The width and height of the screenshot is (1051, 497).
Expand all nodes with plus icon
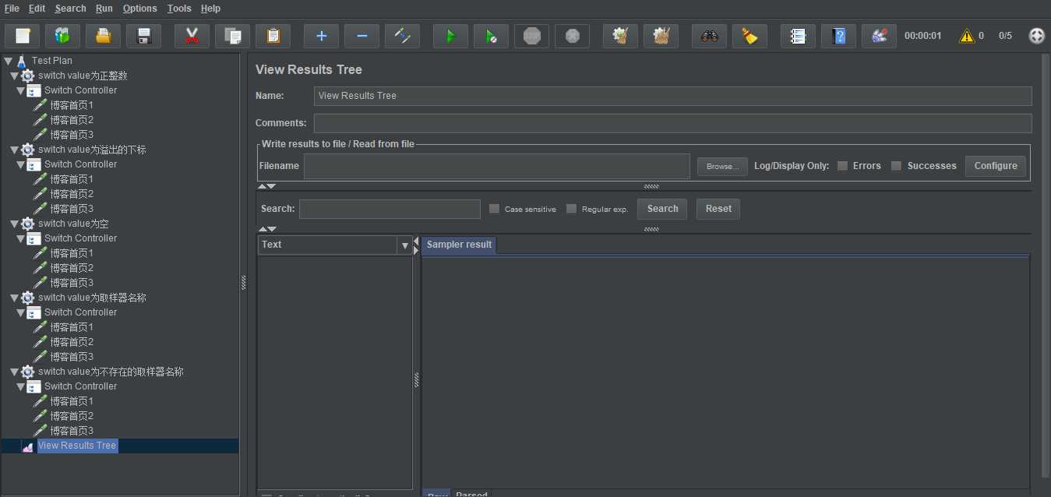point(321,36)
